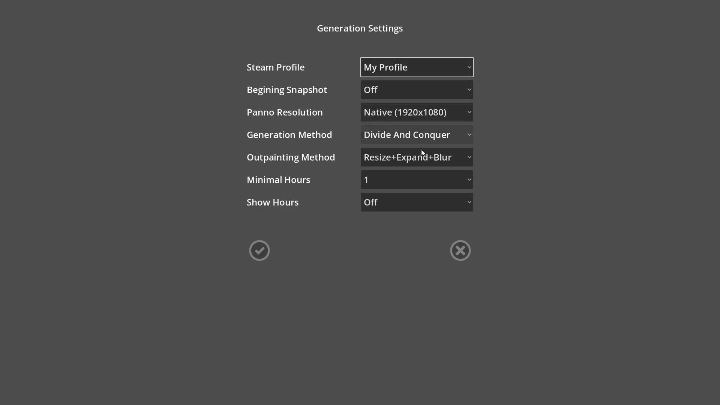This screenshot has width=720, height=405.
Task: Click the Outpainting Method label
Action: pyautogui.click(x=291, y=157)
